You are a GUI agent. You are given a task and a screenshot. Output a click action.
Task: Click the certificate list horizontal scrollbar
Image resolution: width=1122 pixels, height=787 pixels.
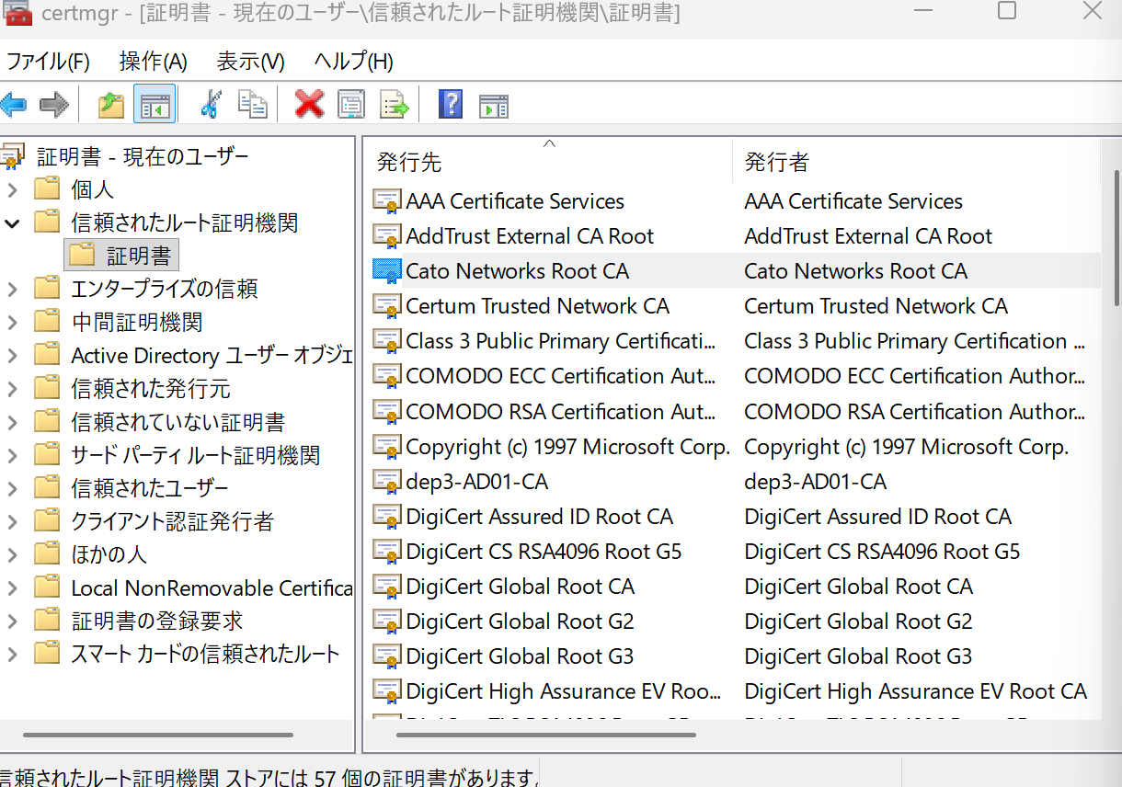[x=545, y=735]
